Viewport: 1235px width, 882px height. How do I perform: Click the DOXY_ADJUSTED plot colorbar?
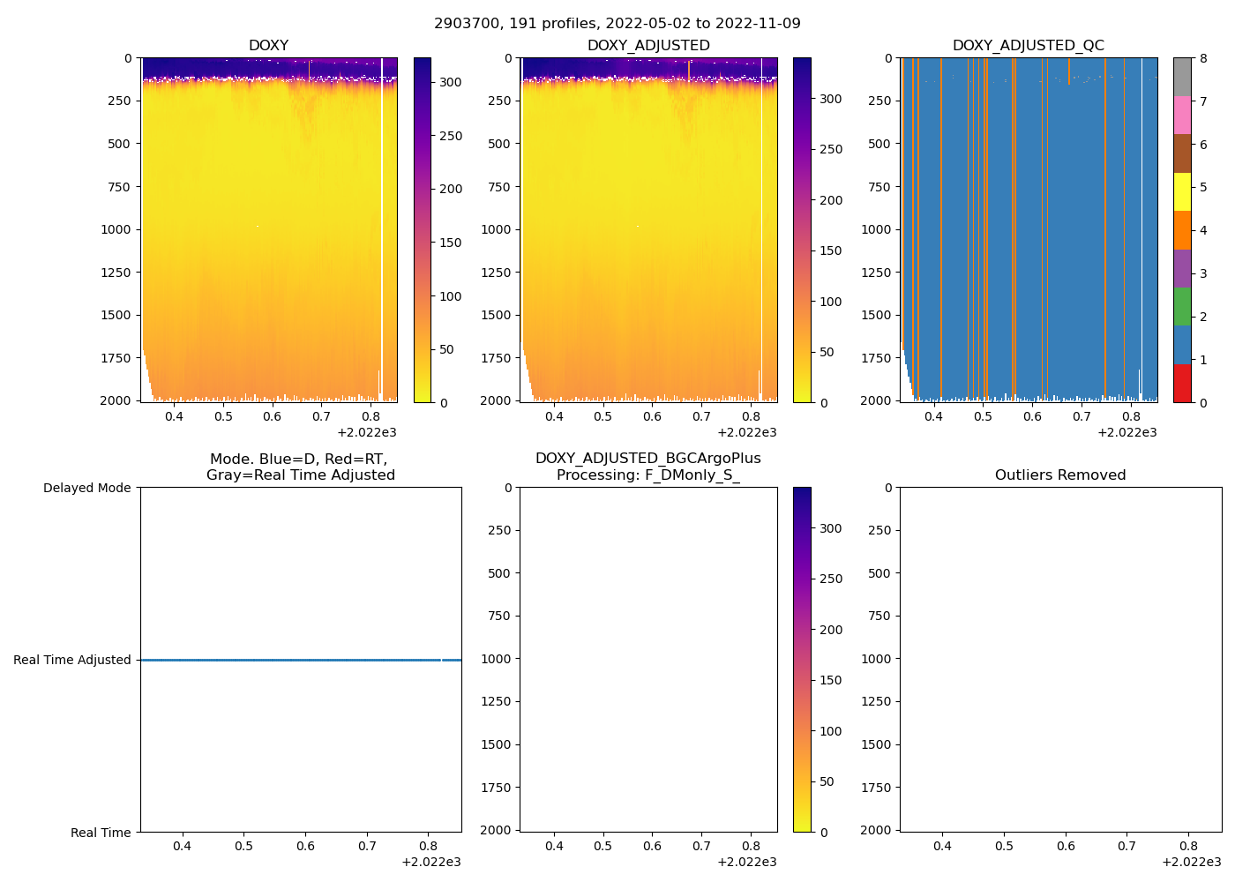click(x=802, y=229)
